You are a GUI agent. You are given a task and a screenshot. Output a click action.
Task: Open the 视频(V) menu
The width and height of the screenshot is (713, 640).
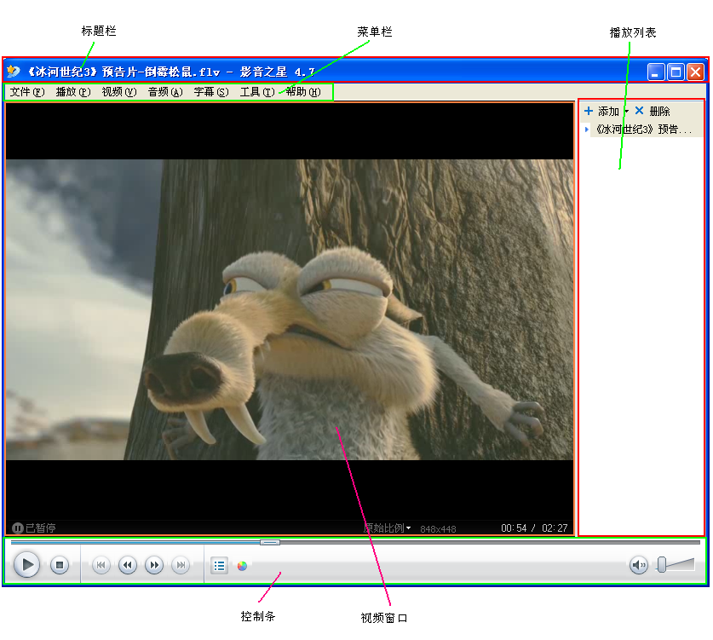pyautogui.click(x=118, y=92)
